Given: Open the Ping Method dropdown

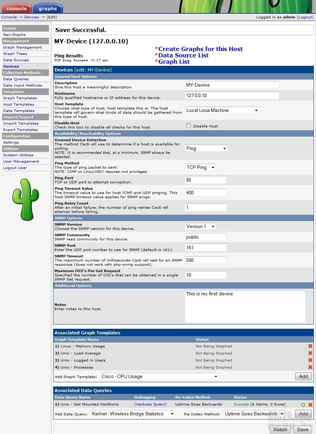Looking at the screenshot, I should click(200, 167).
